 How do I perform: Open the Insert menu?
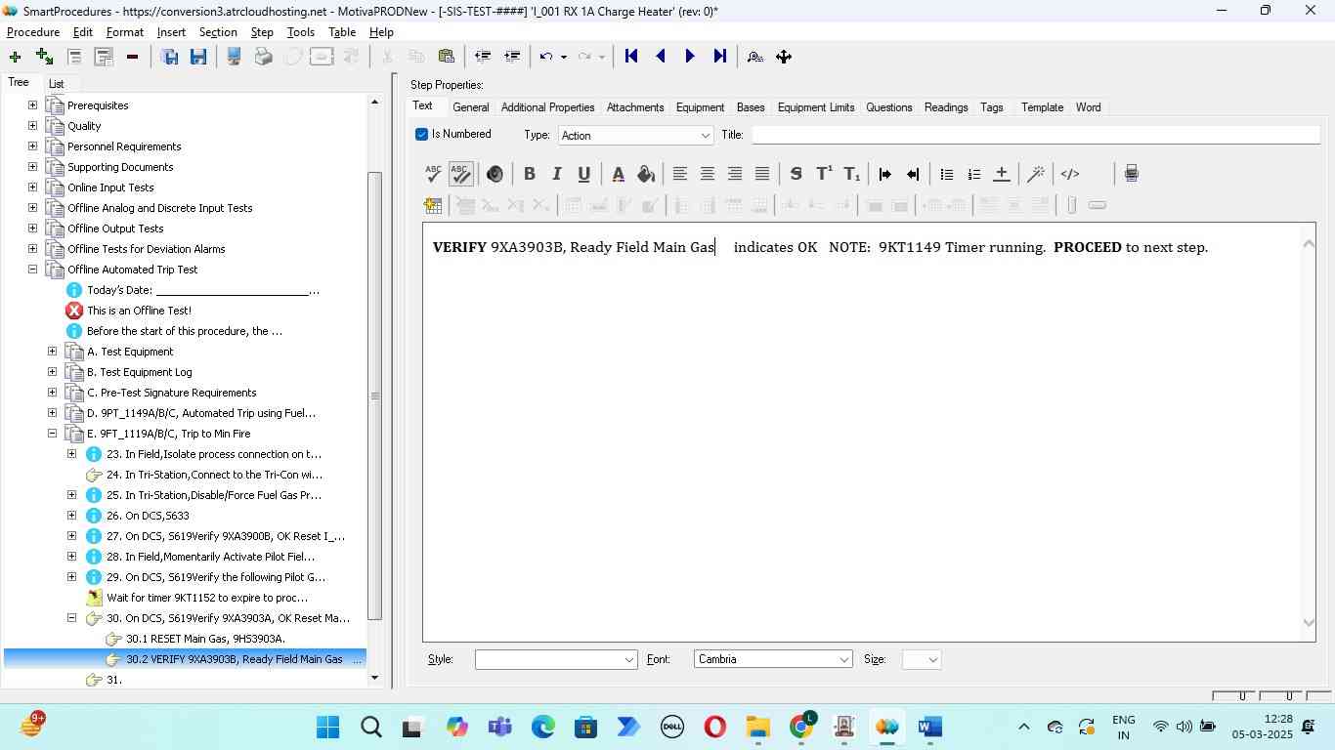(171, 32)
